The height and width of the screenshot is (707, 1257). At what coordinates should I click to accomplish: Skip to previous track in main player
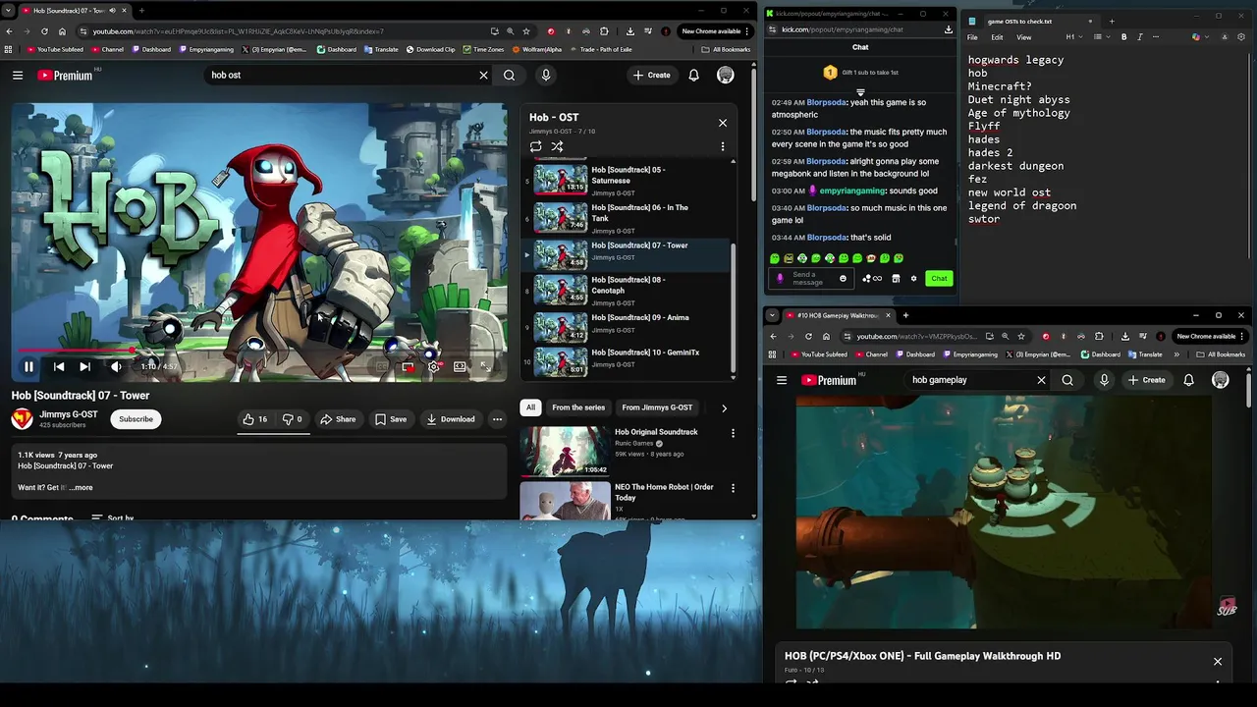coord(59,366)
